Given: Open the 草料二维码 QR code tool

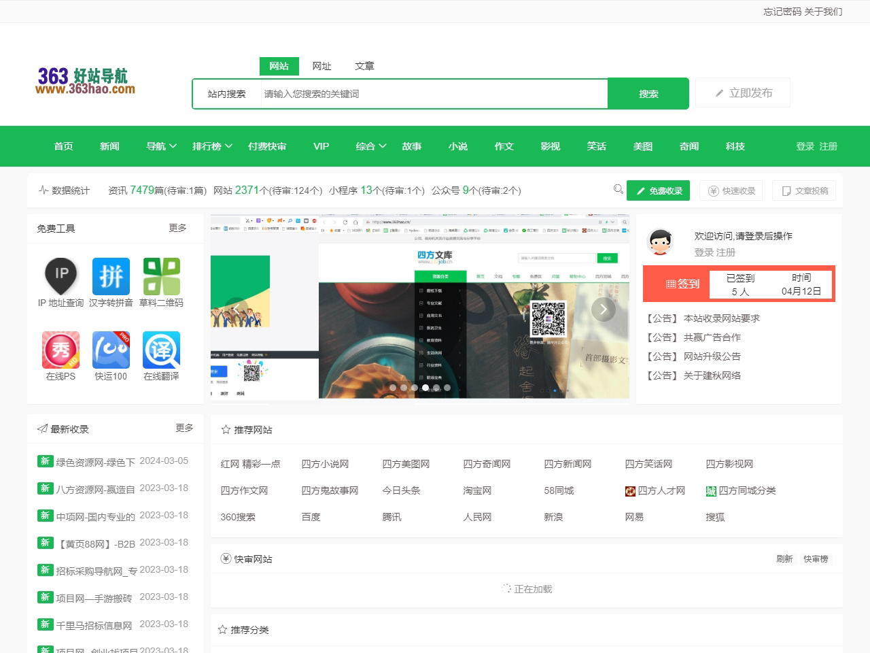Looking at the screenshot, I should pos(161,276).
